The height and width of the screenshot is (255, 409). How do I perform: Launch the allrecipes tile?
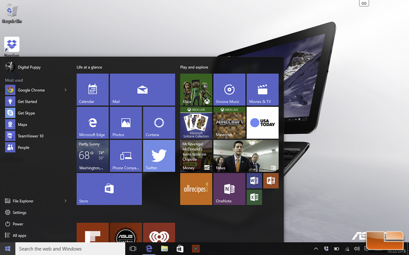click(x=196, y=189)
